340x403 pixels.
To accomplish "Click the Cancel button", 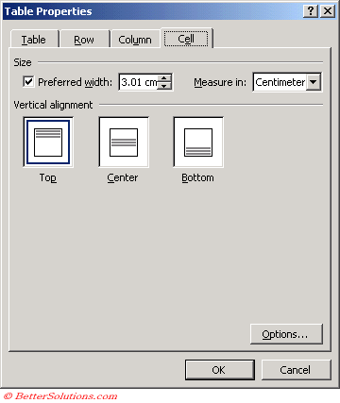I will pyautogui.click(x=296, y=370).
